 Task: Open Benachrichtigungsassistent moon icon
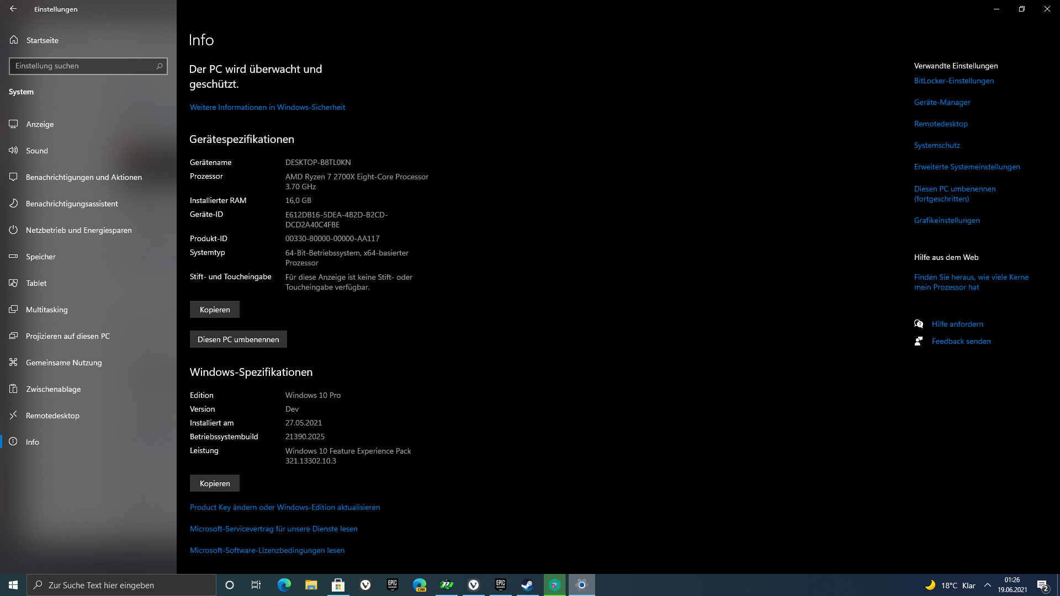click(x=14, y=203)
